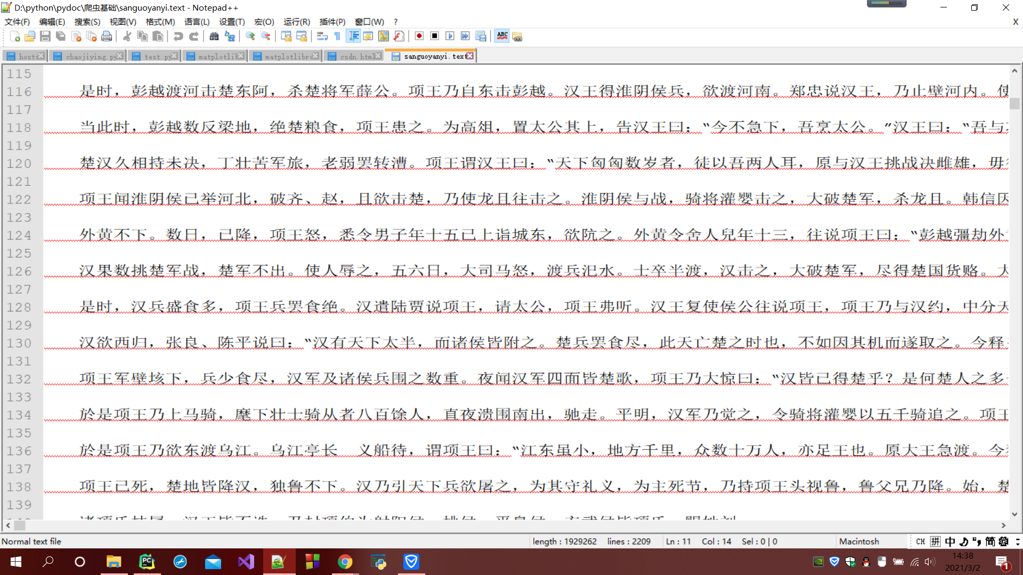The height and width of the screenshot is (575, 1023).
Task: Toggle word wrap toolbar button
Action: pos(322,36)
